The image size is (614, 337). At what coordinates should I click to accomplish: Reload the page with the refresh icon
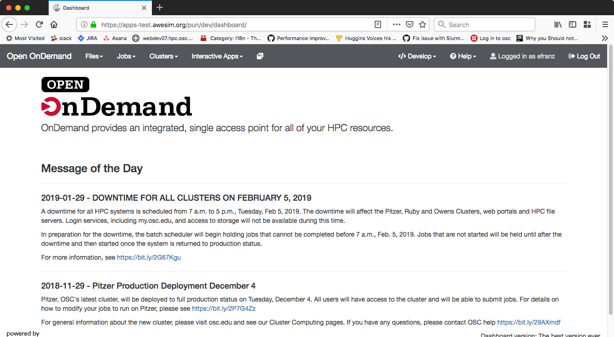click(39, 25)
